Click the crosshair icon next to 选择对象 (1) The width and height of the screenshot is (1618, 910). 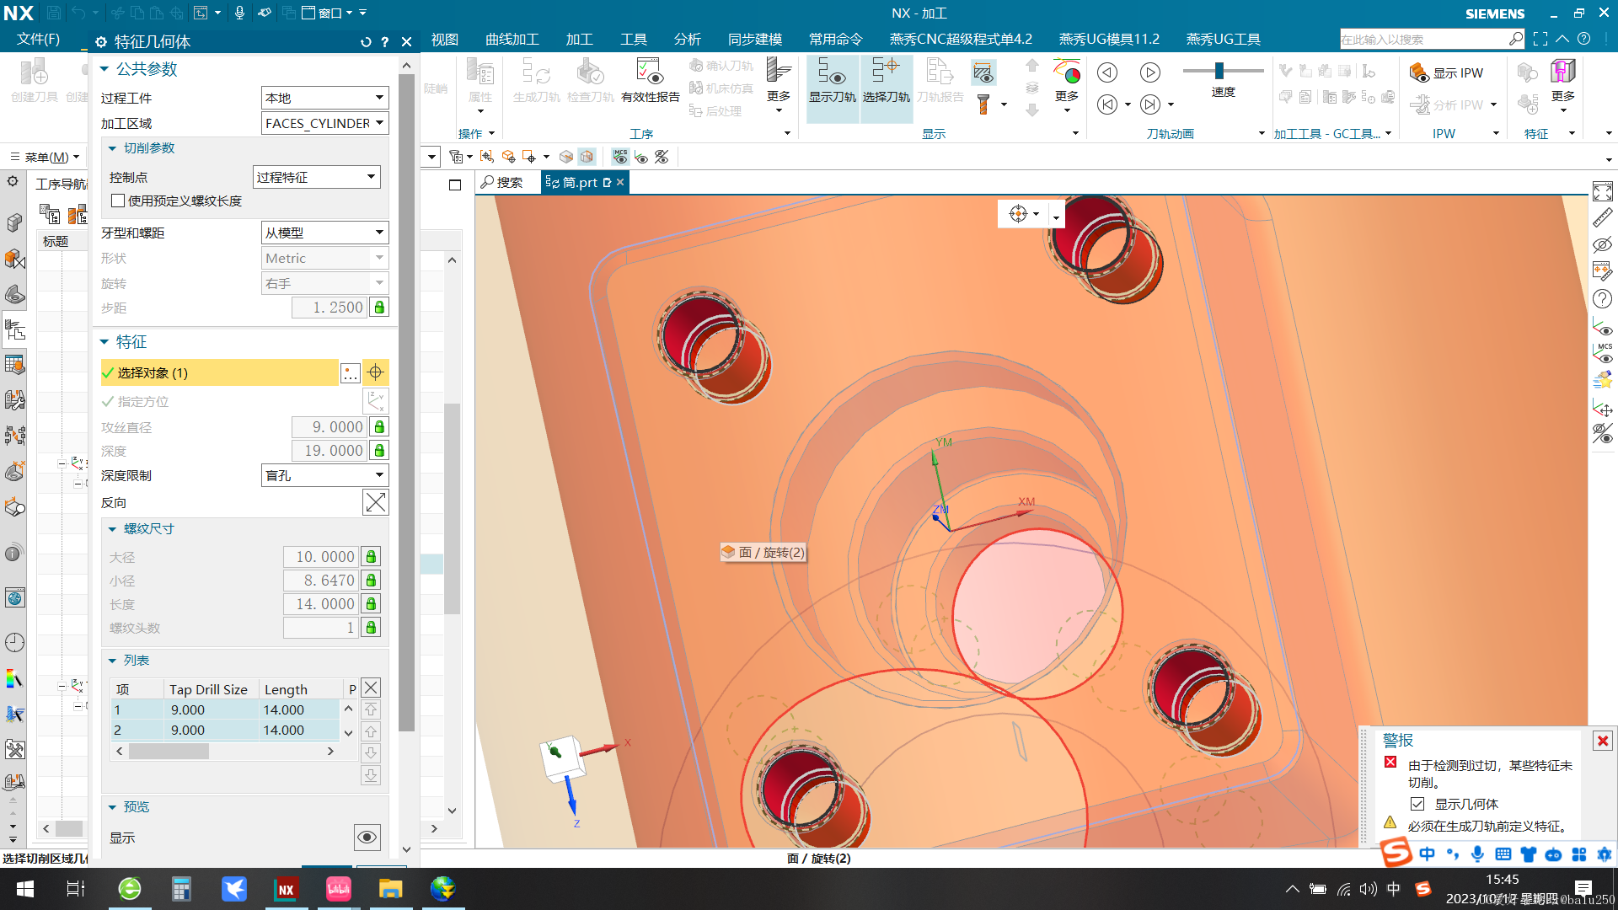pos(376,372)
